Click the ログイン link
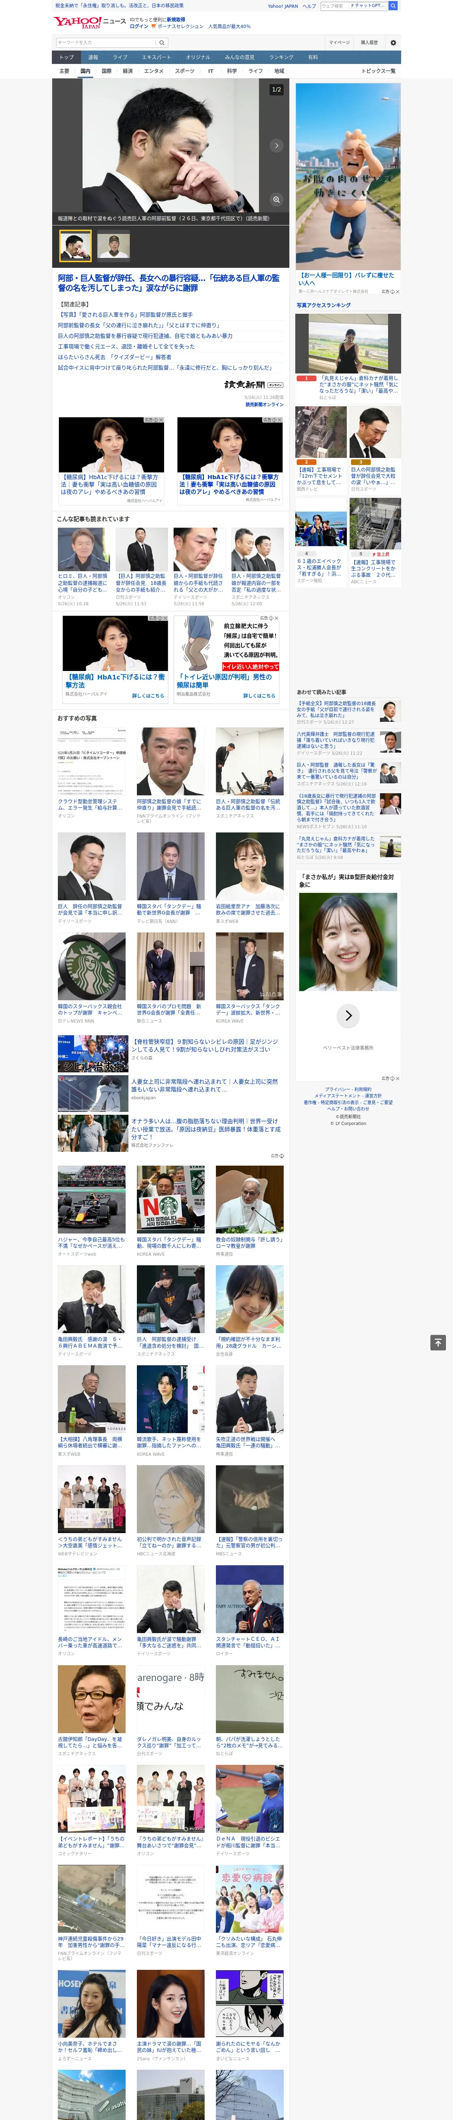The width and height of the screenshot is (453, 2120). [x=139, y=26]
